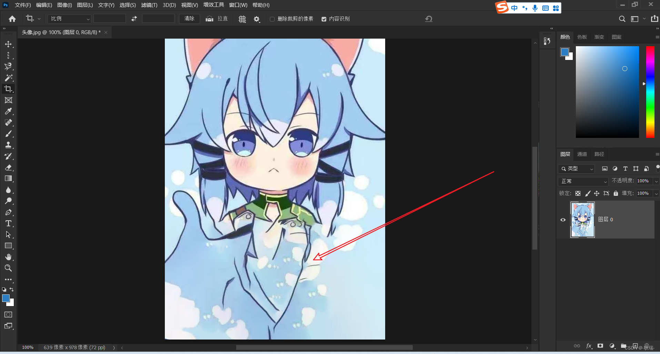Select the Brush tool
The height and width of the screenshot is (354, 660).
(8, 134)
